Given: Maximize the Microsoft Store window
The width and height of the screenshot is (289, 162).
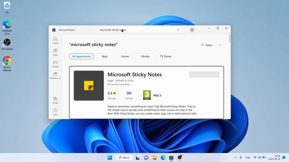Looking at the screenshot, I should coord(218,28).
